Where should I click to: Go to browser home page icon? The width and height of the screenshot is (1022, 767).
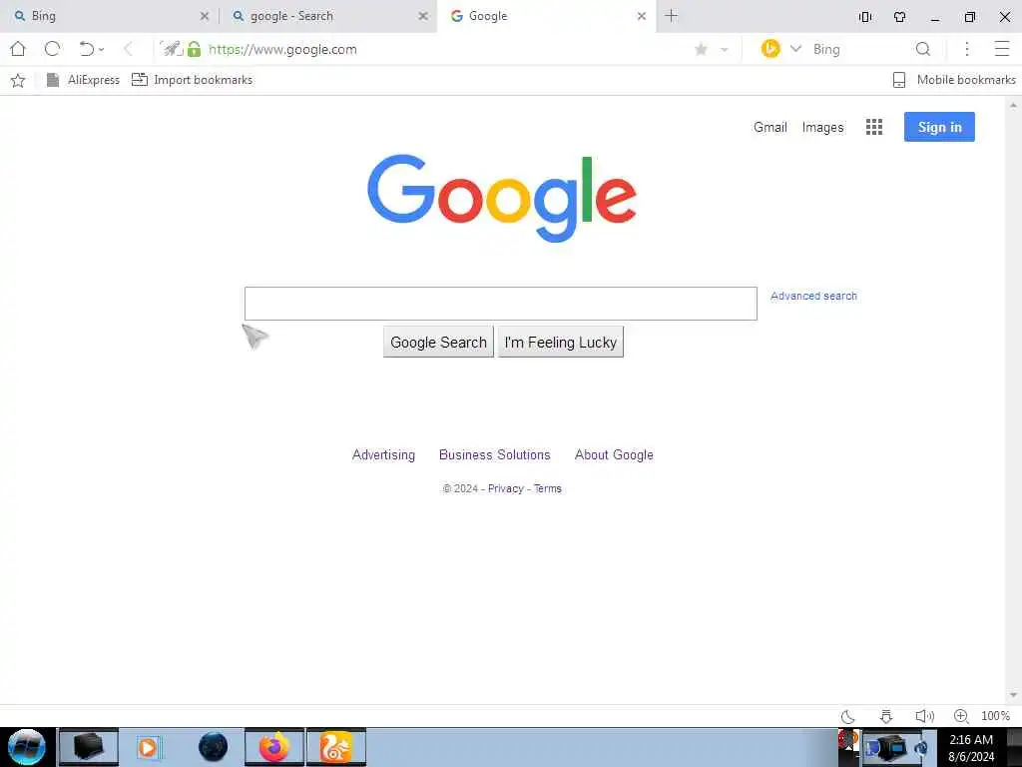tap(18, 49)
